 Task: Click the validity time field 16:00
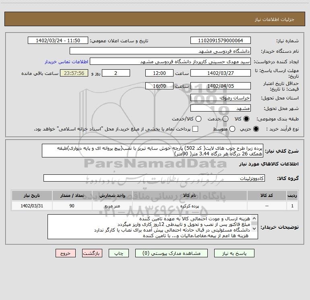click(159, 86)
